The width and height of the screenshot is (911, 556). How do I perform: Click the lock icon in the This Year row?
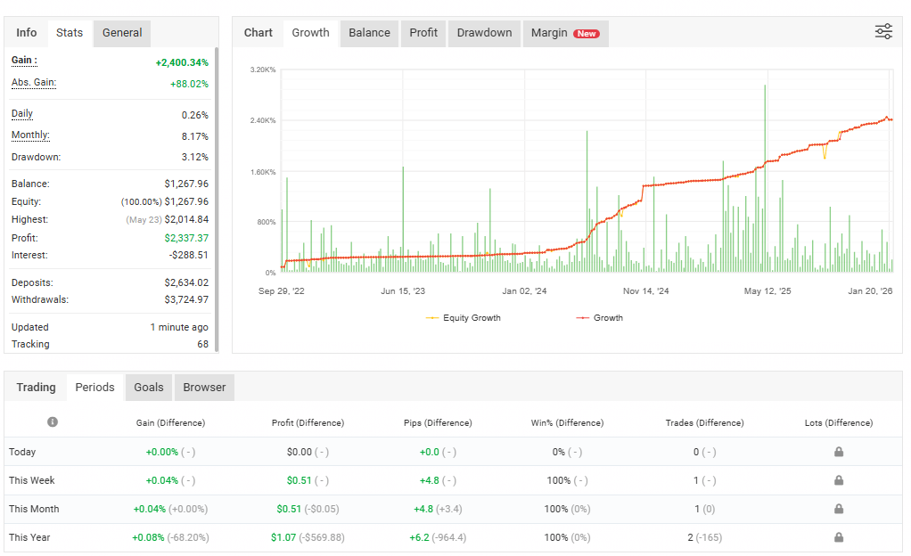pos(838,537)
